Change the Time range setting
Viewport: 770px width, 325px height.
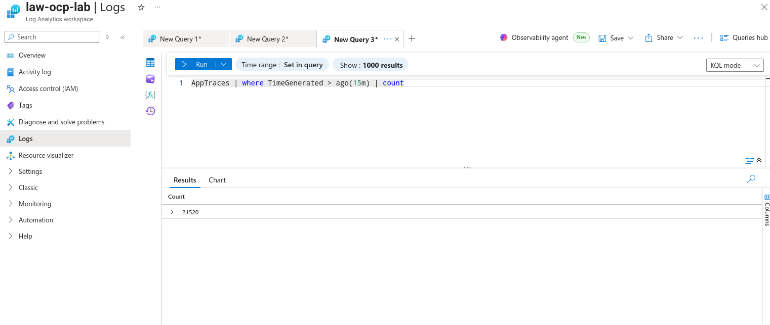[x=282, y=65]
